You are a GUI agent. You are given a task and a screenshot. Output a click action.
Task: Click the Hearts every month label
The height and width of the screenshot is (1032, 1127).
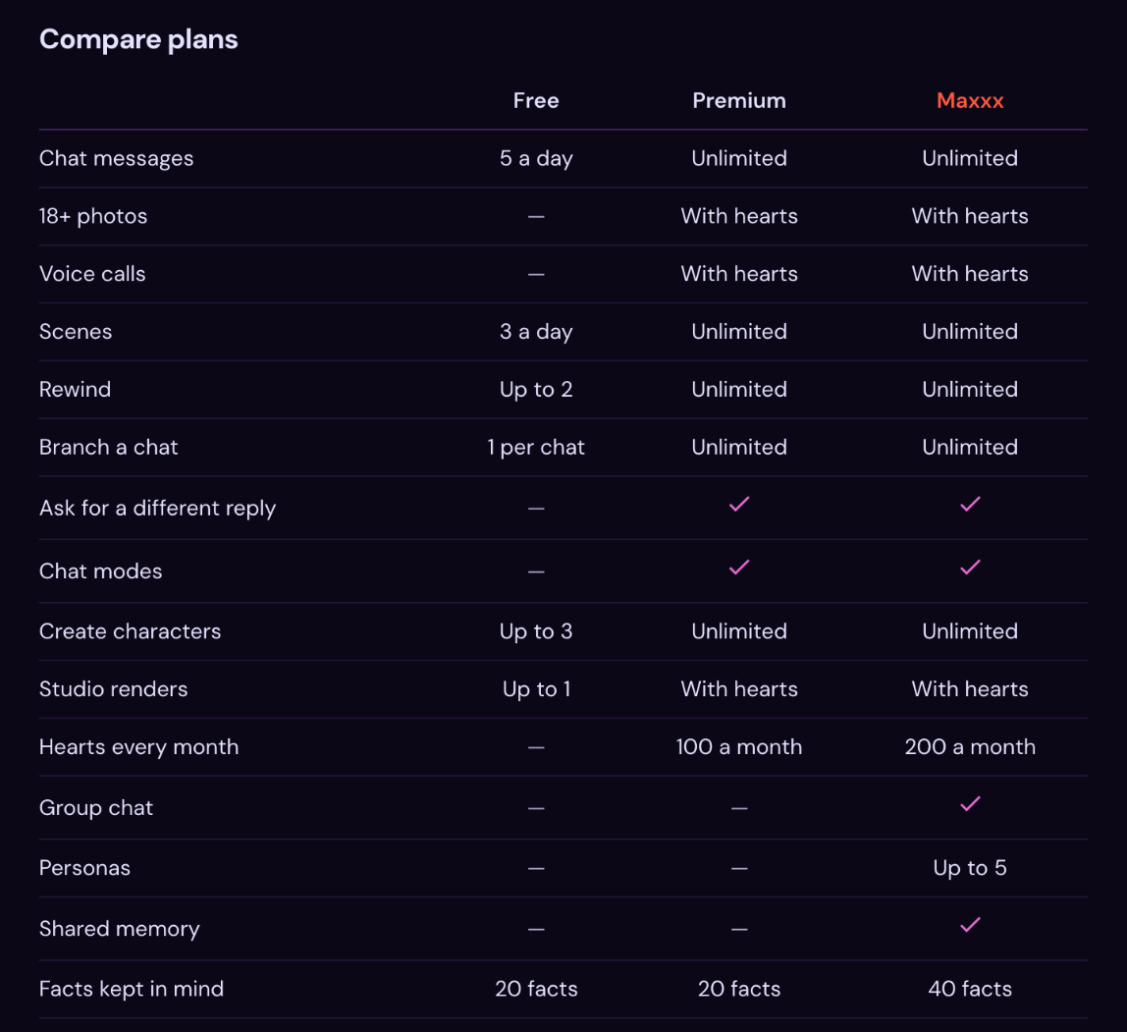click(x=138, y=747)
